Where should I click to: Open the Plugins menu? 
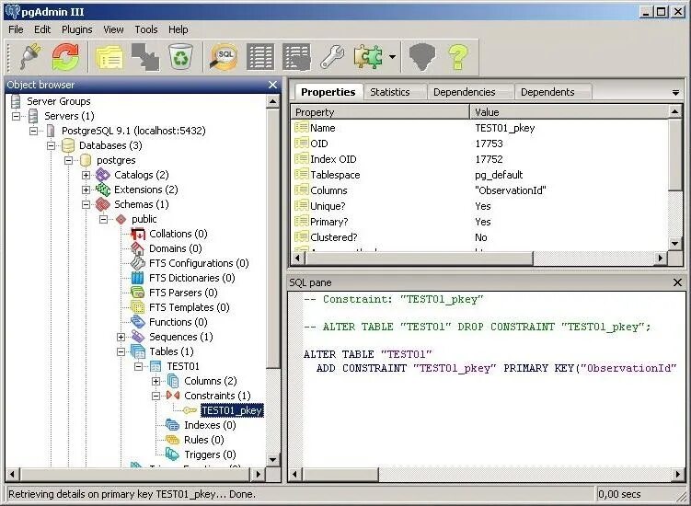tap(77, 29)
